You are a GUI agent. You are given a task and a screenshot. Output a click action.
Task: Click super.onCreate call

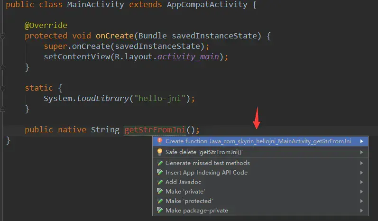coord(77,46)
